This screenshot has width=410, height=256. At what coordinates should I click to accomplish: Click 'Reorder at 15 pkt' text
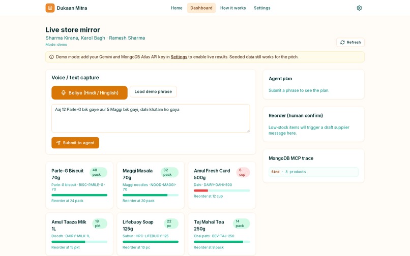tap(66, 247)
